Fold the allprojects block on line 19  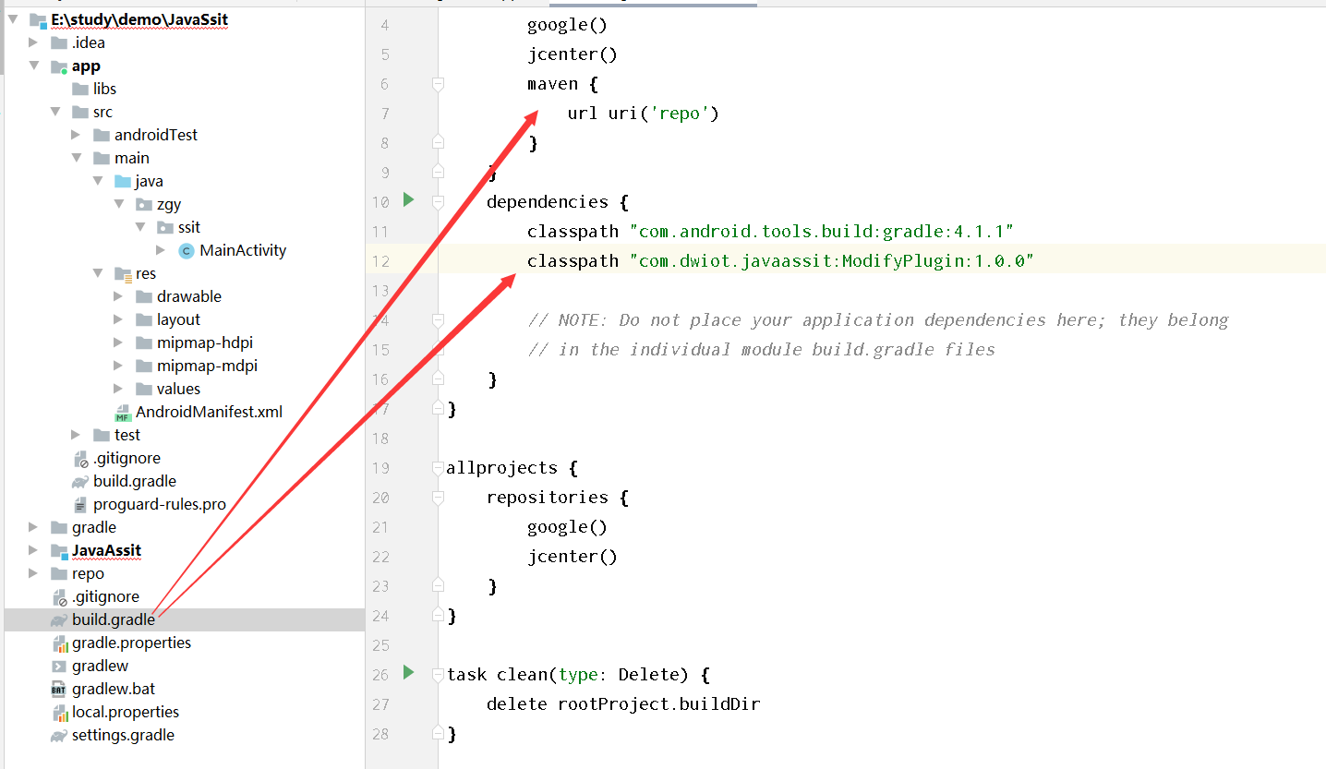439,468
